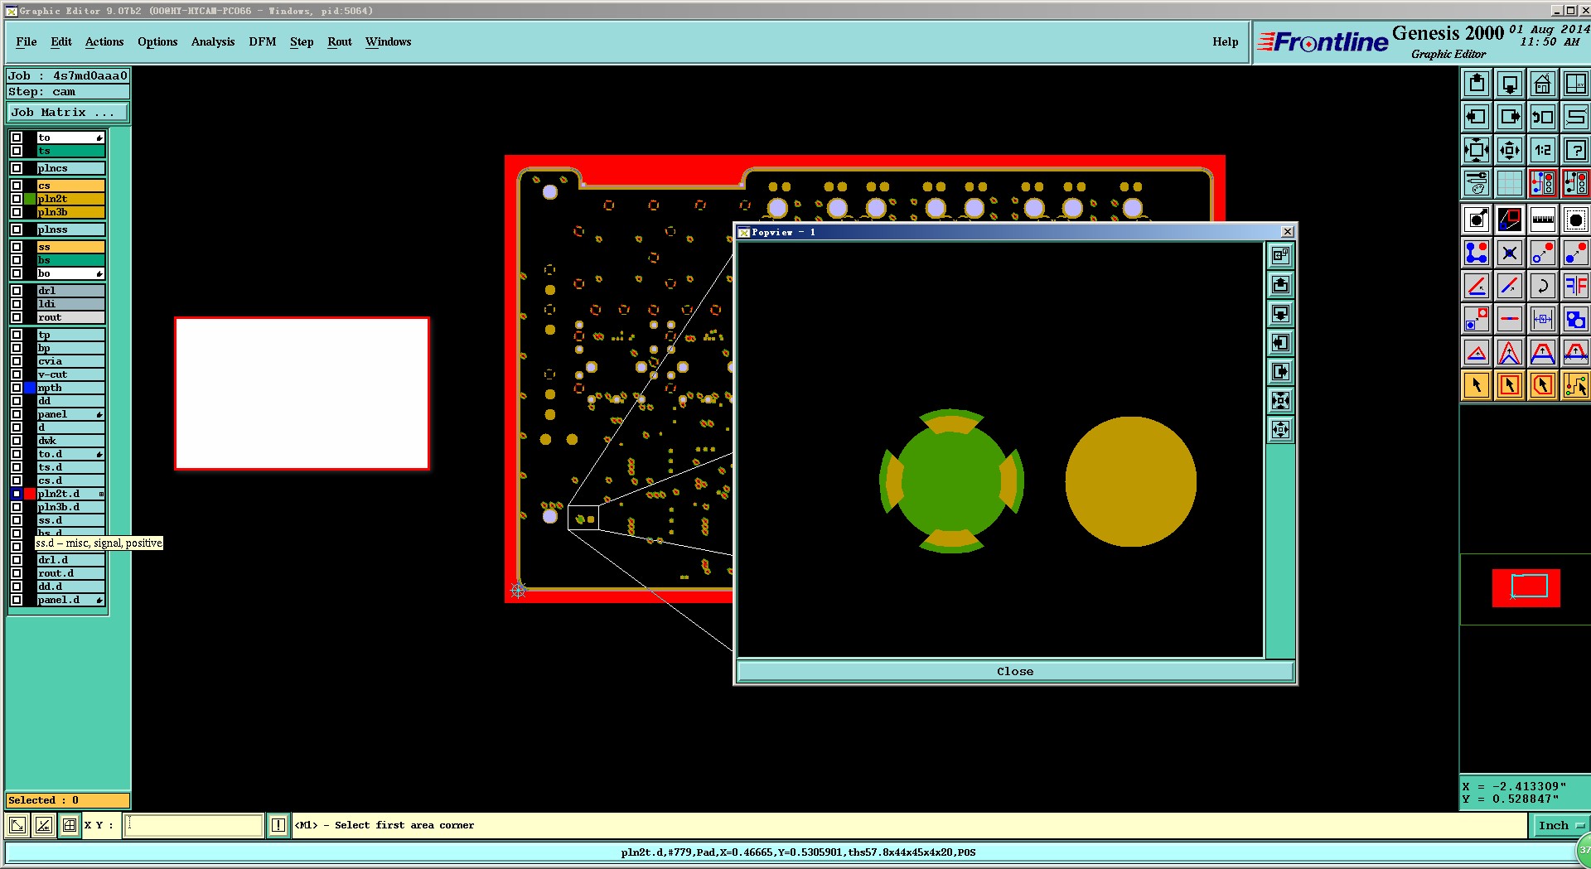Toggle checkbox for layer 'rout'

click(17, 317)
